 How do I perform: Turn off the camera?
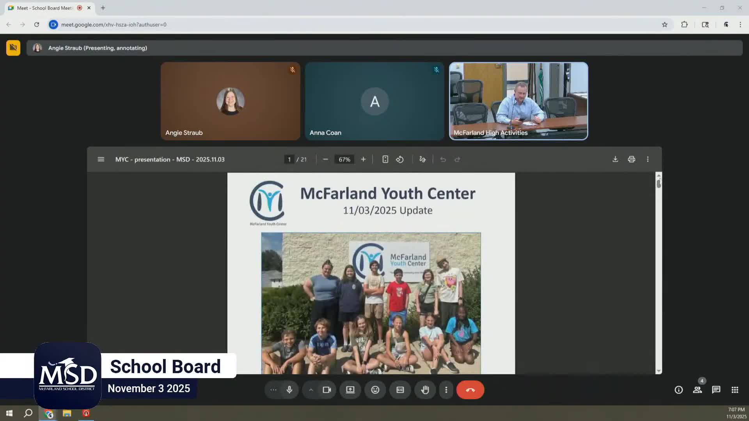point(327,390)
